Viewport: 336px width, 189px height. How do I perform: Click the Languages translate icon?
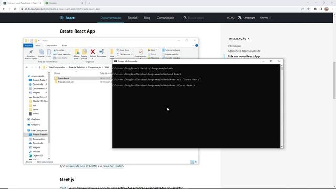(240, 18)
